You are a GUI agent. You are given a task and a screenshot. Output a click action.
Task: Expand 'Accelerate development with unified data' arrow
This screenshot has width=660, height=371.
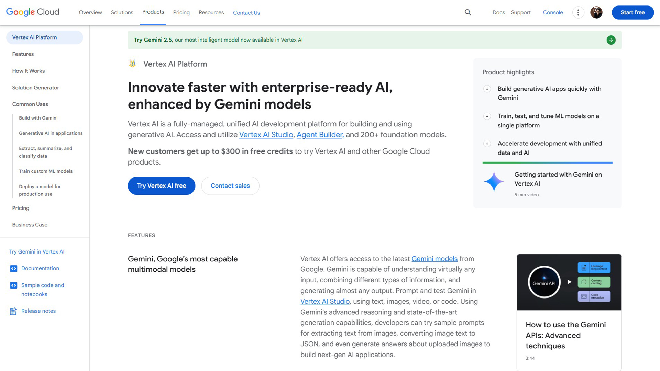point(487,144)
